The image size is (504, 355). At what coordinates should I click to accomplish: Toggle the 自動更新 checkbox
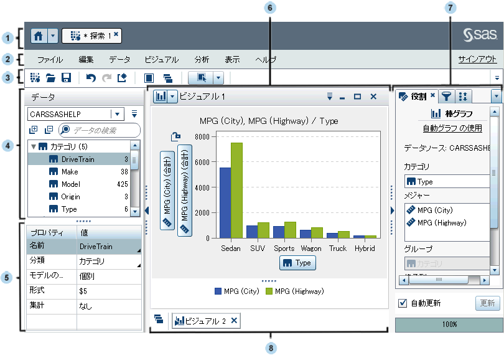point(403,303)
